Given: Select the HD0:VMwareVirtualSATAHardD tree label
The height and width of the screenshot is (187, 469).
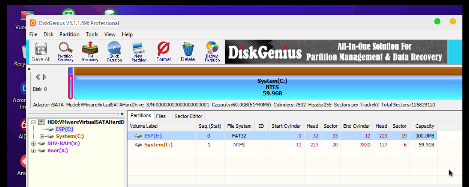Looking at the screenshot, I should [x=86, y=122].
